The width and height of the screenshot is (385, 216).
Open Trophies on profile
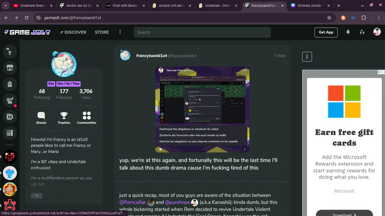point(64,118)
